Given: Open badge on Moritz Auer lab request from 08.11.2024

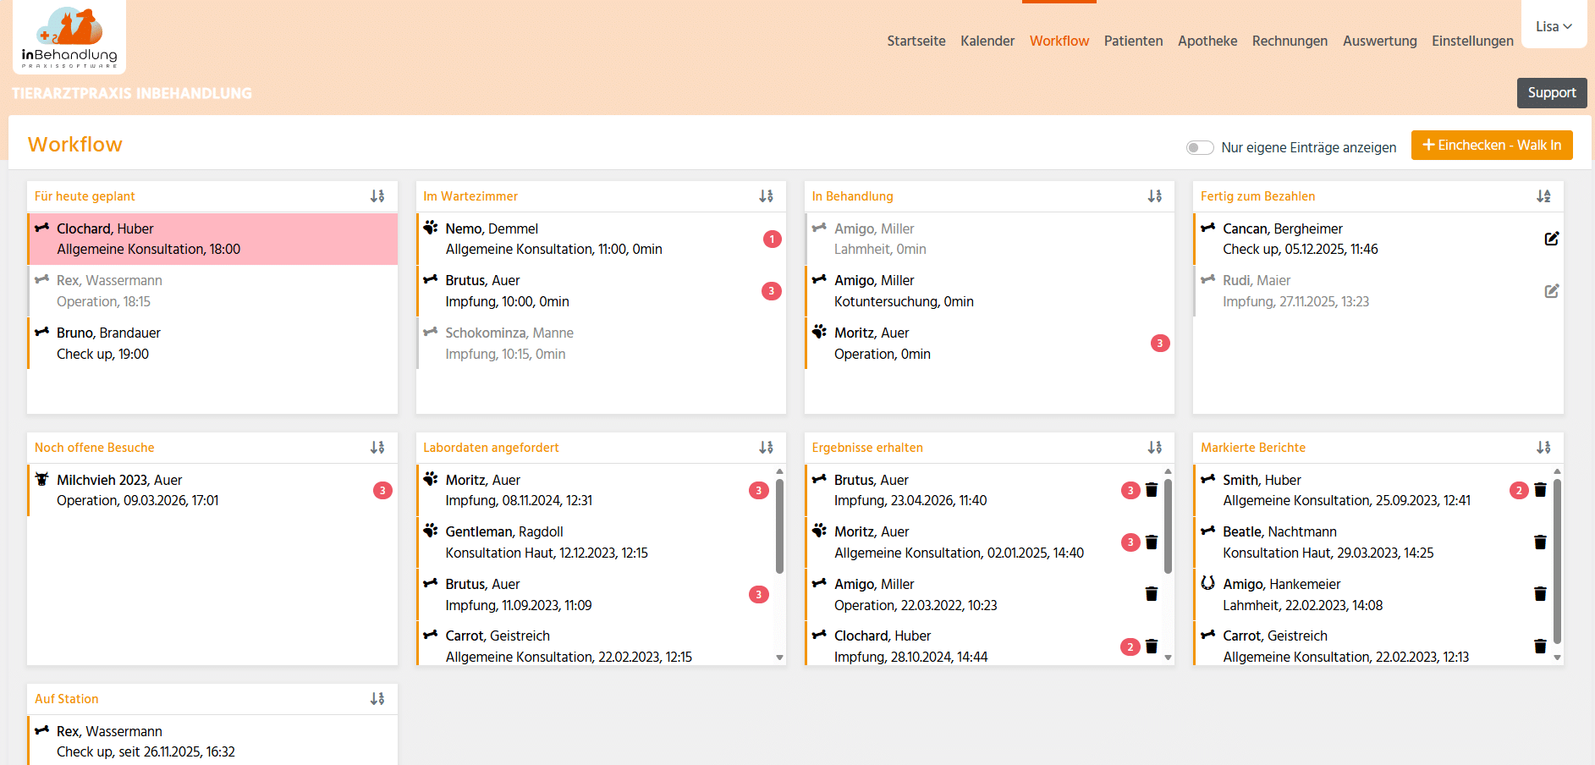Looking at the screenshot, I should (x=759, y=490).
